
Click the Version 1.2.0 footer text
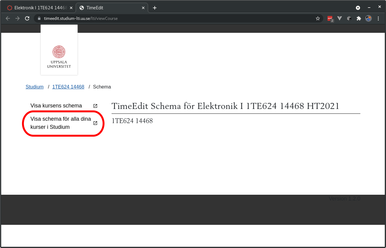(x=344, y=199)
